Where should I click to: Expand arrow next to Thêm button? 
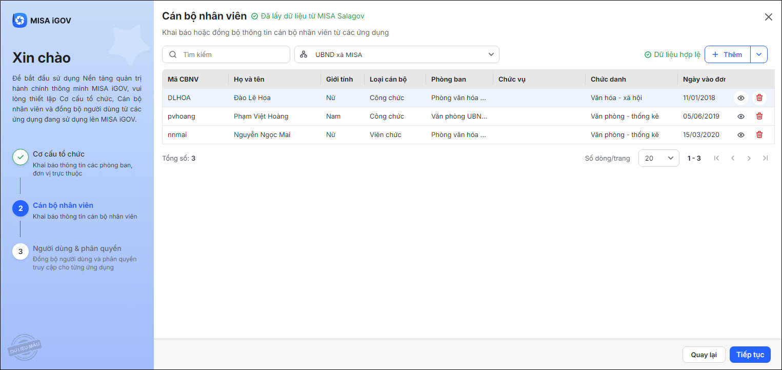pos(759,54)
